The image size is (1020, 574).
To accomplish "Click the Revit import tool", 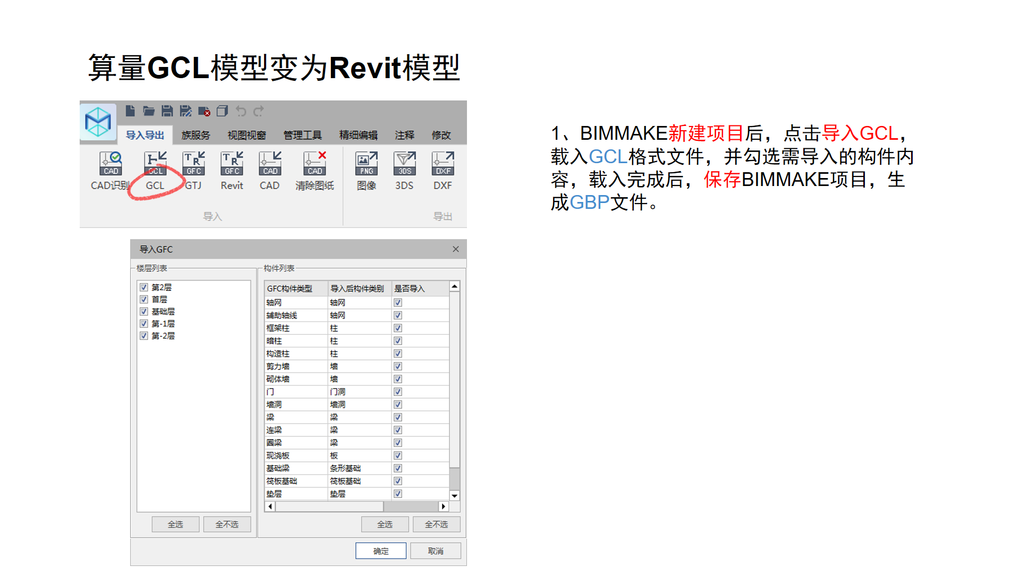I will pyautogui.click(x=232, y=171).
